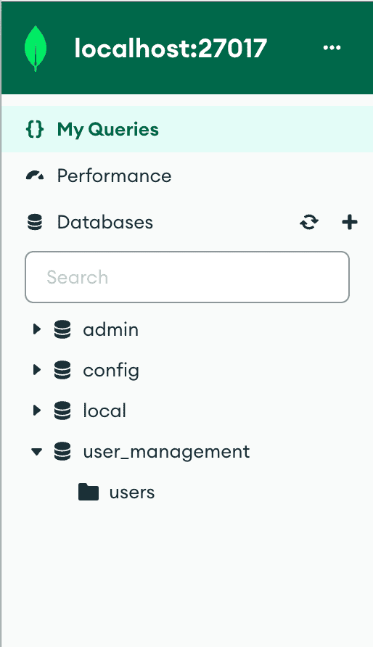Open the connection options ellipsis menu
Image resolution: width=373 pixels, height=647 pixels.
[332, 48]
